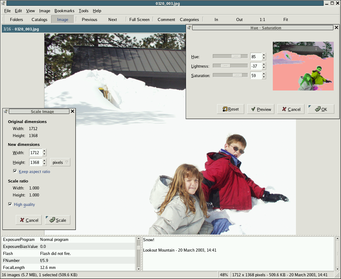Toggle the Image view button in toolbar
Viewport: 341px width, 279px height.
[x=63, y=19]
